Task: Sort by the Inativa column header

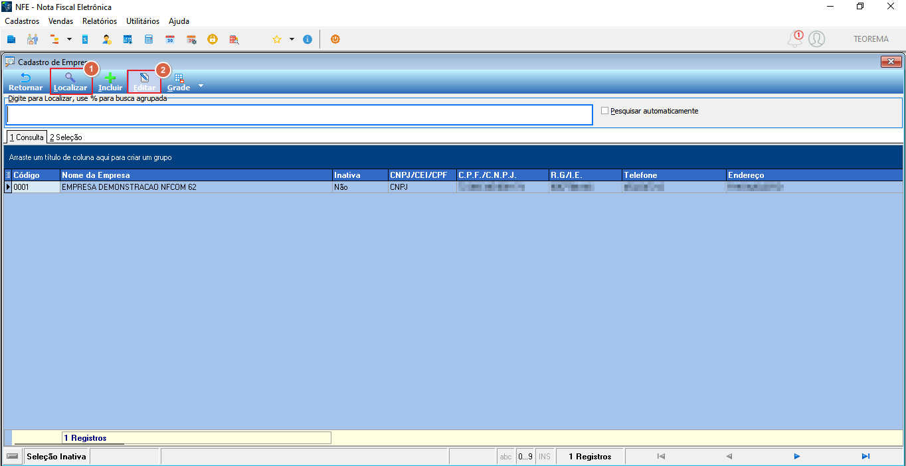Action: (x=360, y=175)
